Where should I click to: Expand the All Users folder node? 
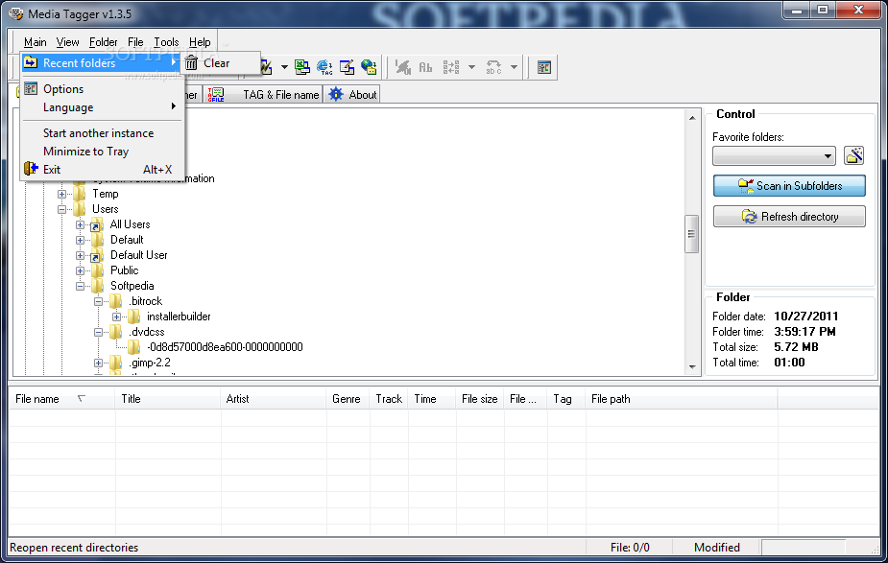click(x=80, y=224)
